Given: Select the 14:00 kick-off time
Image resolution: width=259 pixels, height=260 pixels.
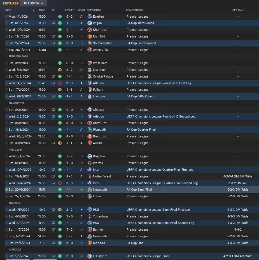Looking at the screenshot, I should pyautogui.click(x=42, y=236).
